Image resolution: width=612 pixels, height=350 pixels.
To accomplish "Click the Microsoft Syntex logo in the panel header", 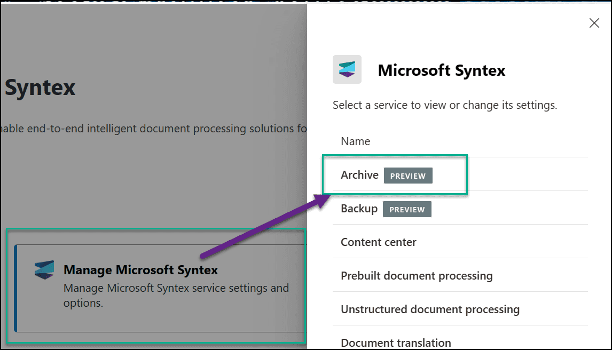I will 347,69.
